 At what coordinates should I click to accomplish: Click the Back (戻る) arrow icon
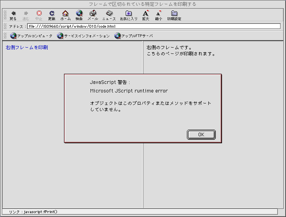[x=13, y=13]
